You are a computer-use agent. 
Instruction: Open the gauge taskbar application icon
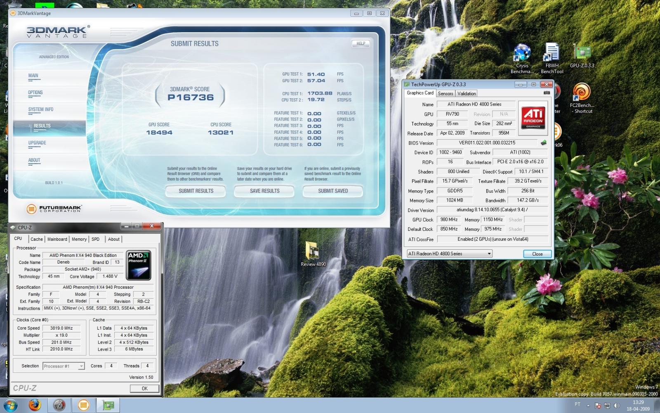click(59, 405)
